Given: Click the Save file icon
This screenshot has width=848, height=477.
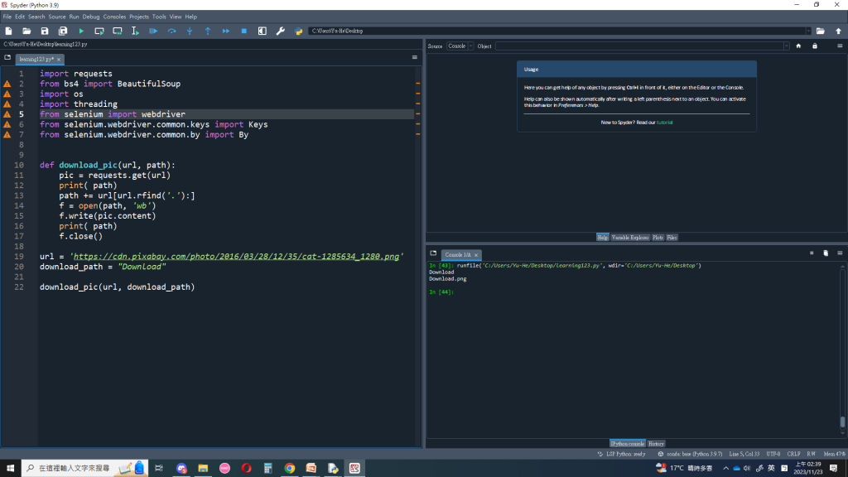Looking at the screenshot, I should tap(45, 31).
